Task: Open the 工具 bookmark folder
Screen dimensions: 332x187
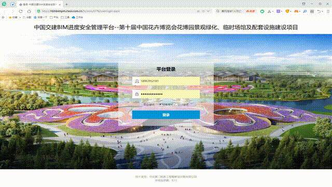Action: point(65,17)
